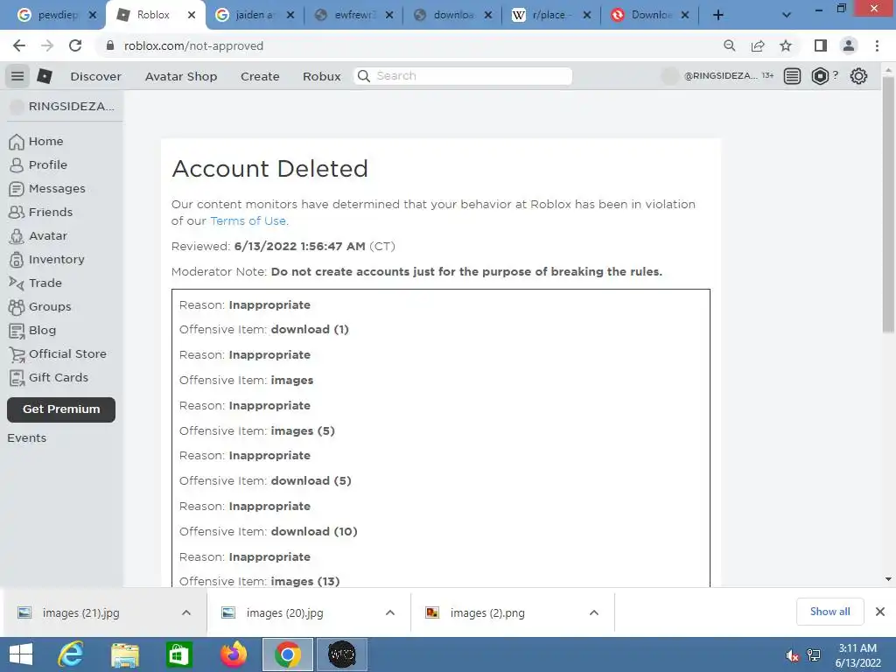Viewport: 896px width, 672px height.
Task: Open Windows Start menu
Action: point(21,654)
